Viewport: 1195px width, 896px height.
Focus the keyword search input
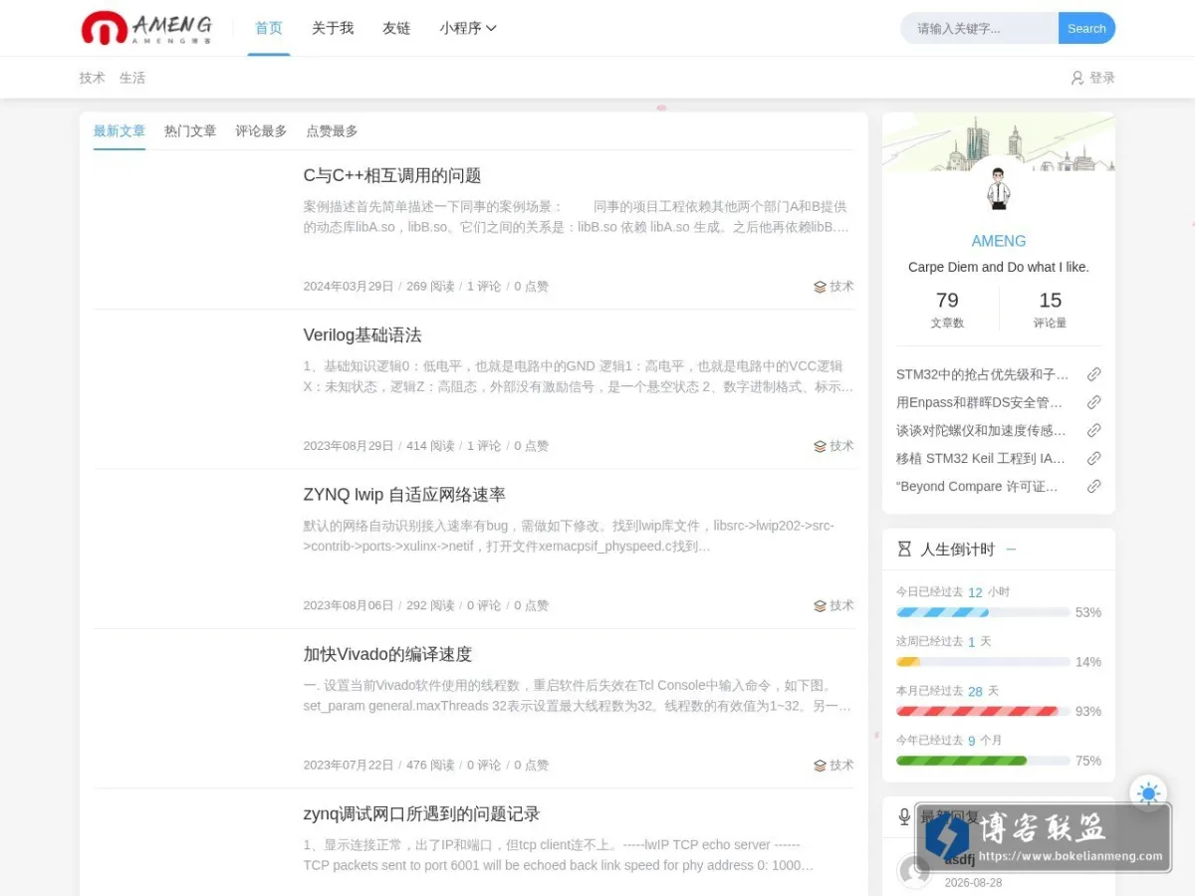coord(979,28)
